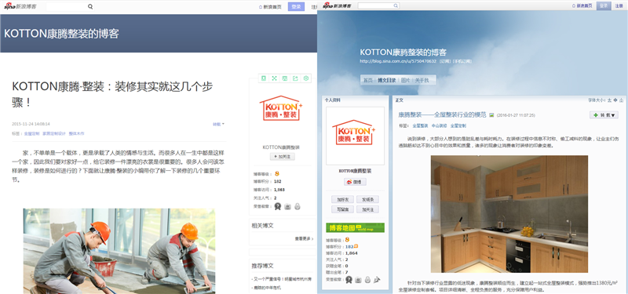This screenshot has width=628, height=294.
Task: Click the lock badge in right page profile panel
Action: click(367, 280)
